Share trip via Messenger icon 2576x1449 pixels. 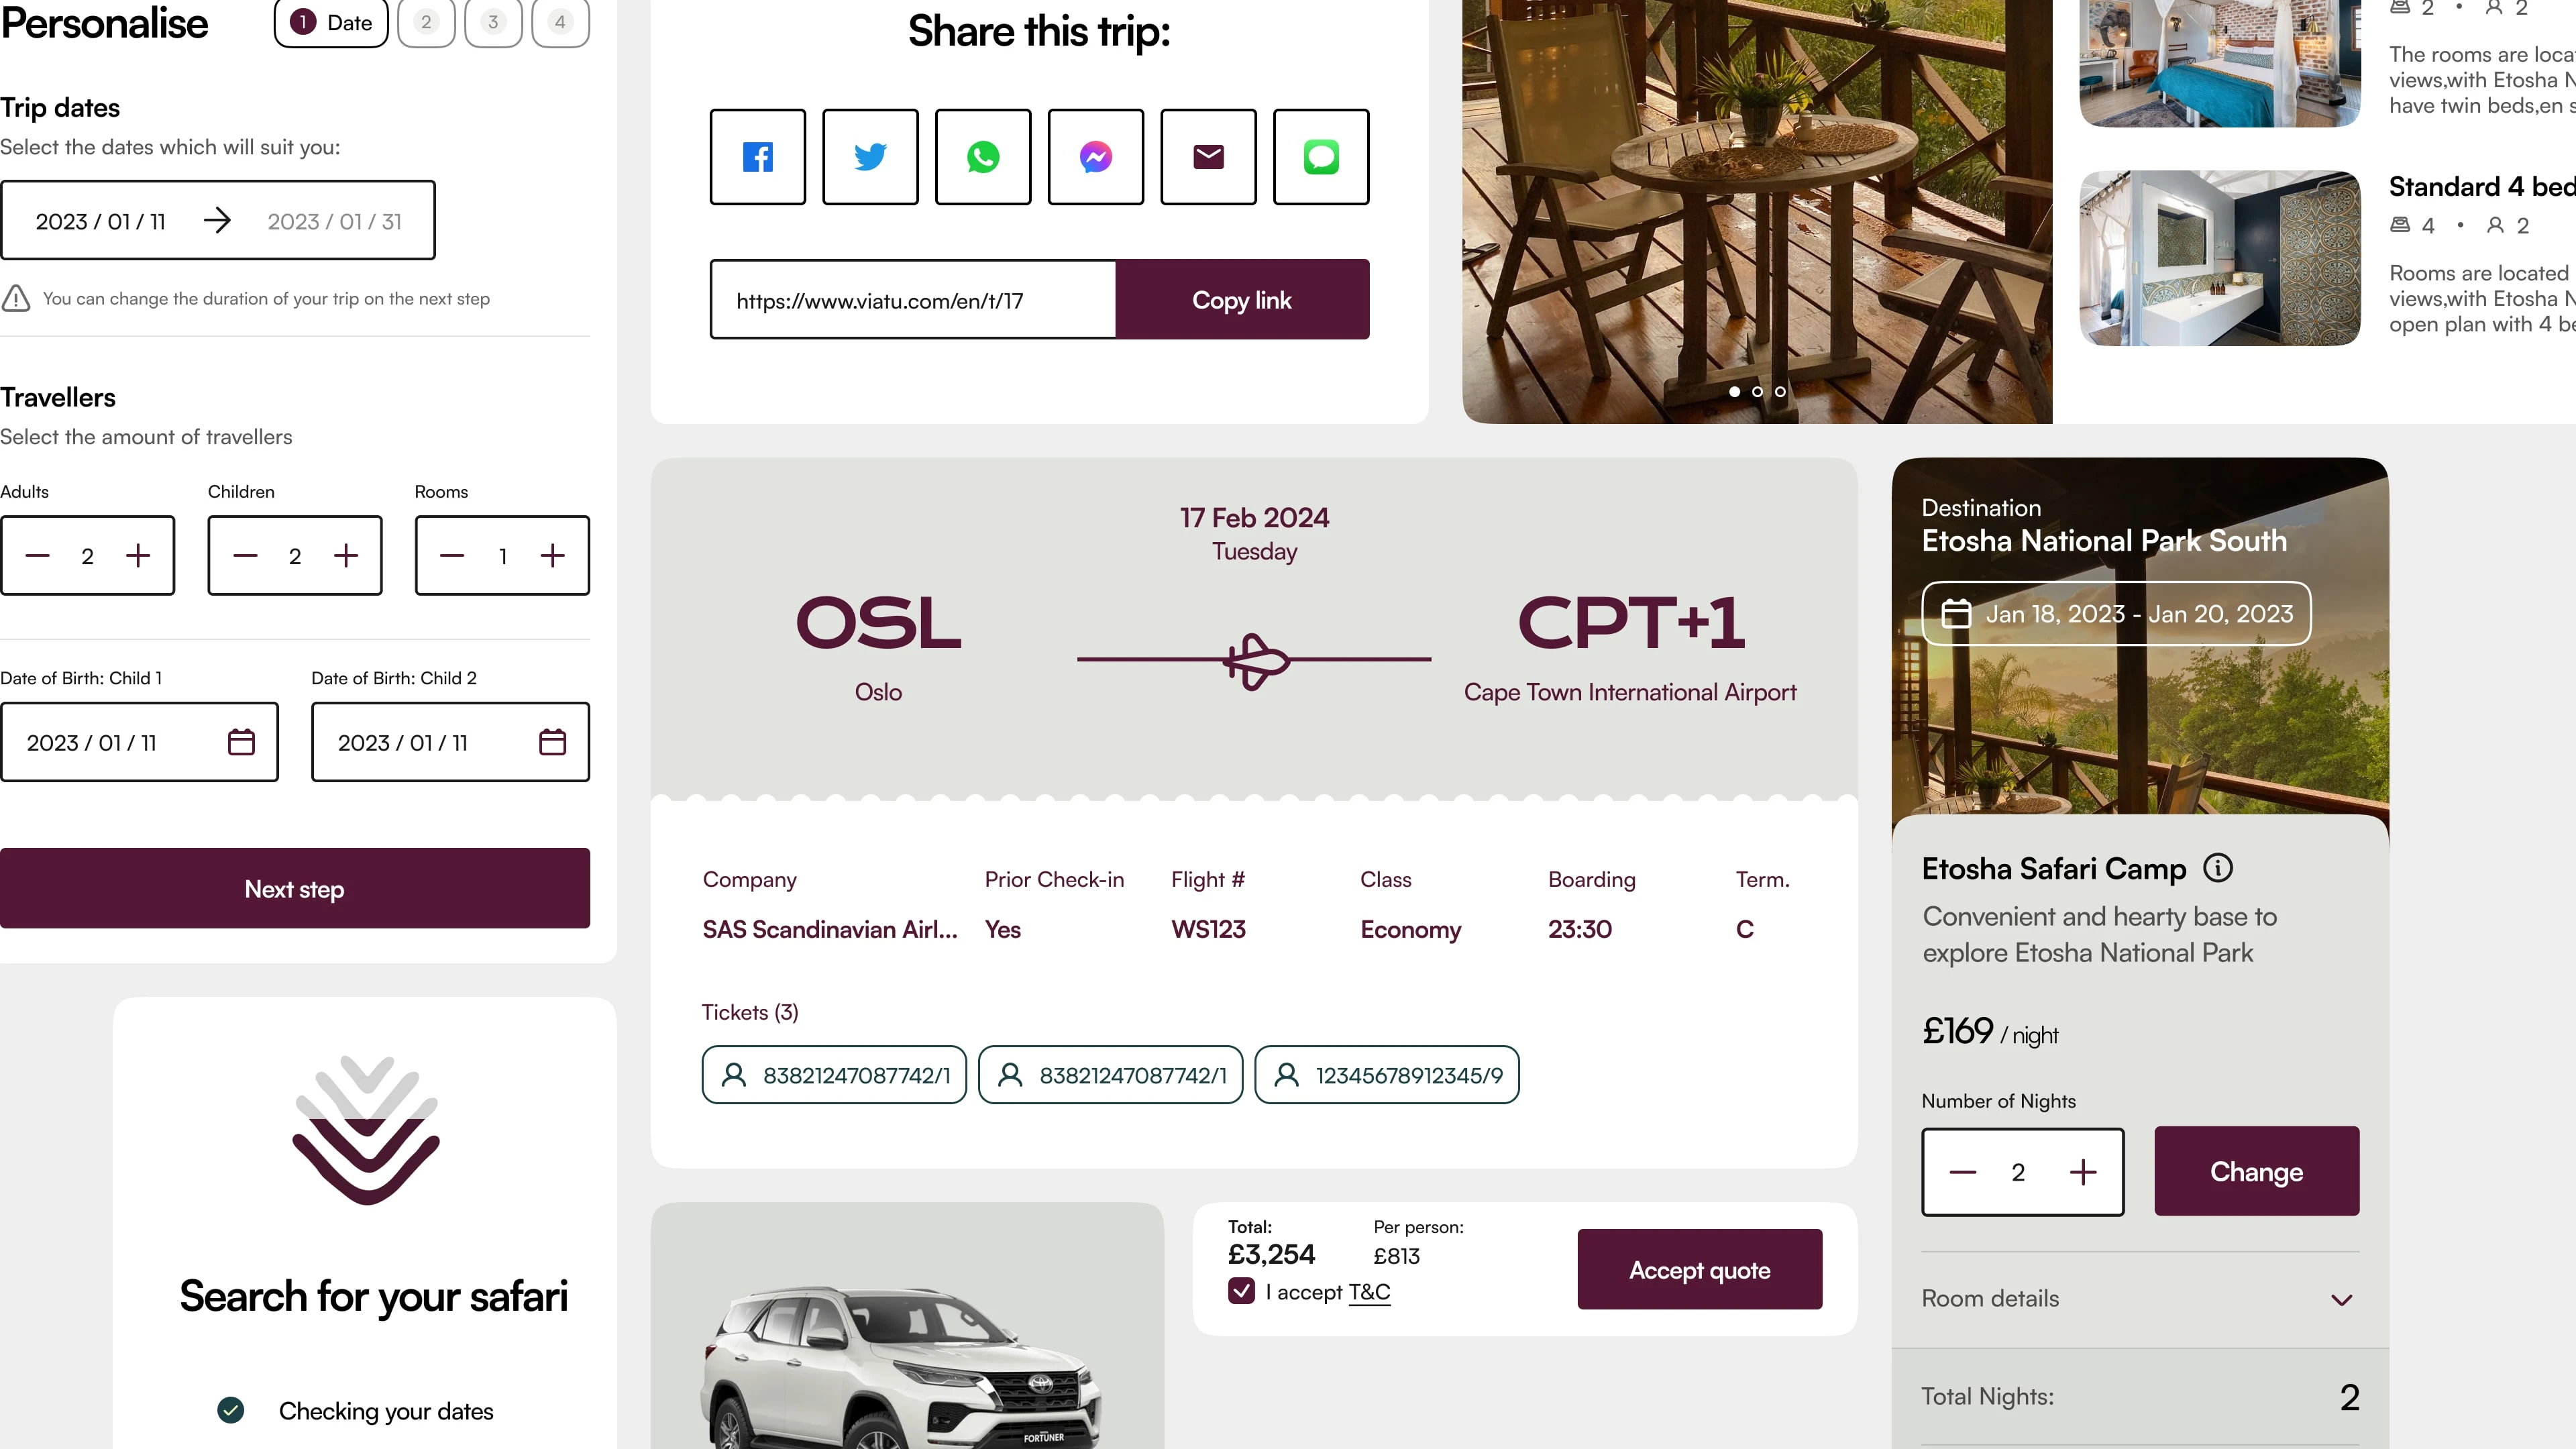click(x=1096, y=157)
